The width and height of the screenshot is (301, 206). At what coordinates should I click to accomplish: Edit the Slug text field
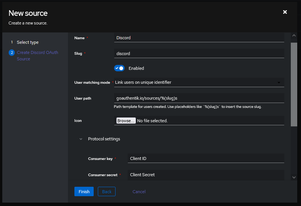[199, 54]
